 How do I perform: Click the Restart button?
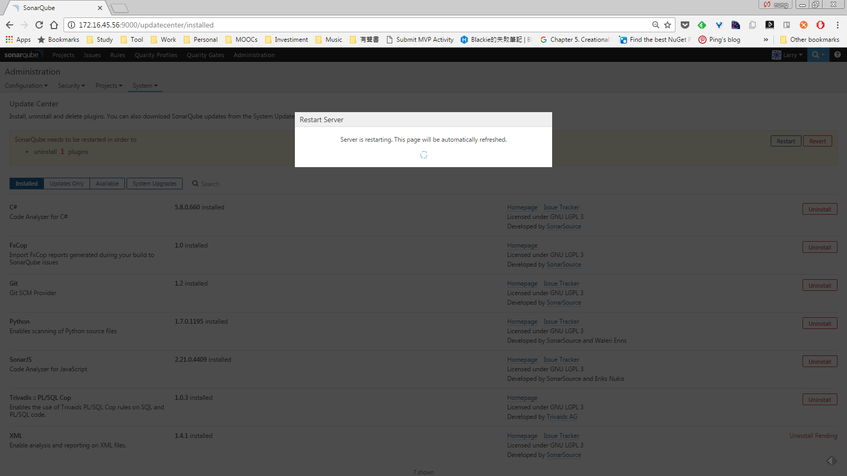786,141
